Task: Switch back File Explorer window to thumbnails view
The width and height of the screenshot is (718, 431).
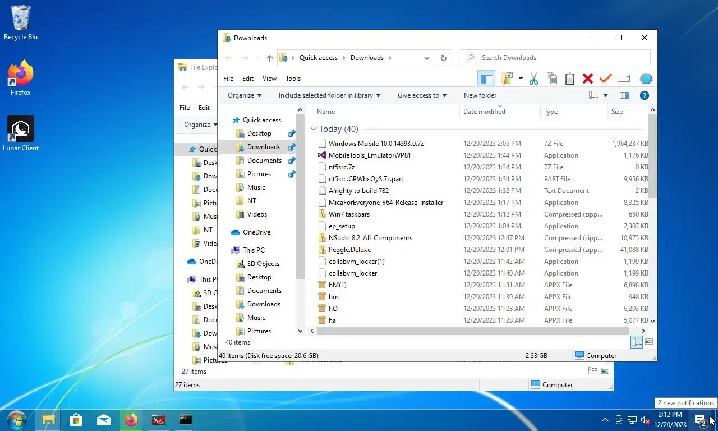Action: [605, 371]
